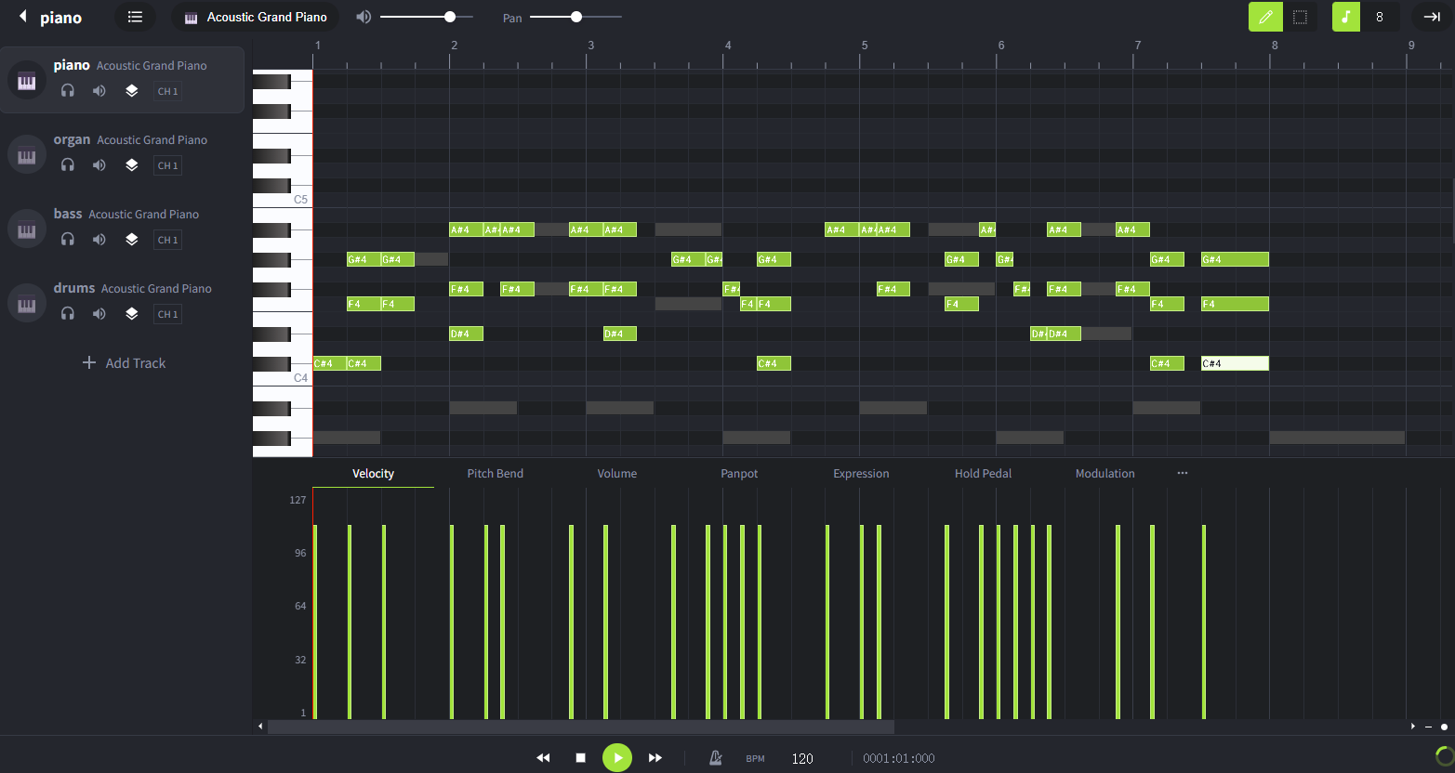Click the green play button
Image resolution: width=1455 pixels, height=773 pixels.
tap(617, 758)
